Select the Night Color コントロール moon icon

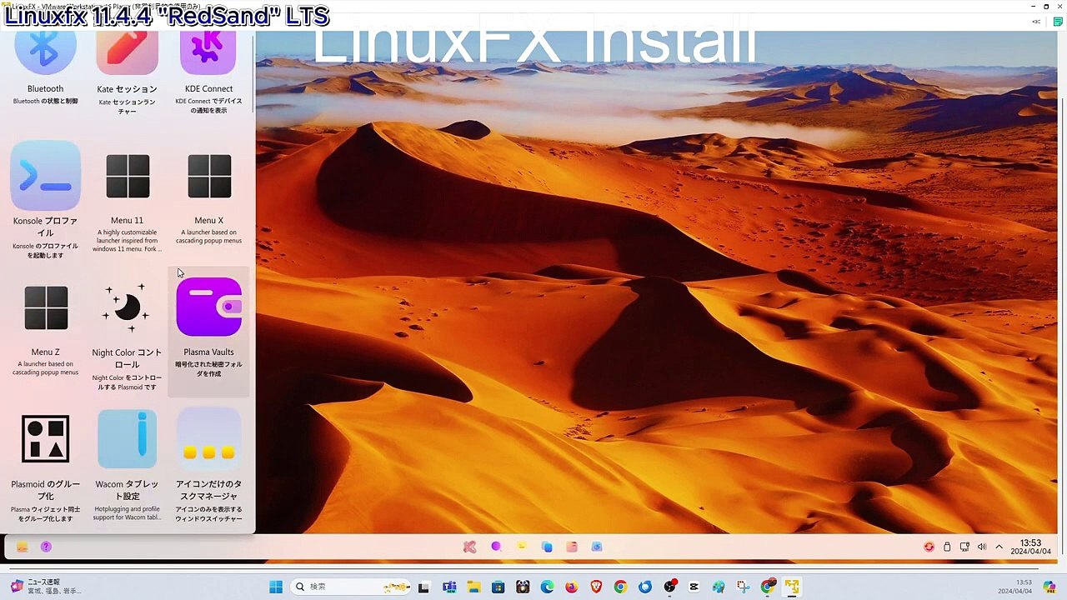pos(127,307)
